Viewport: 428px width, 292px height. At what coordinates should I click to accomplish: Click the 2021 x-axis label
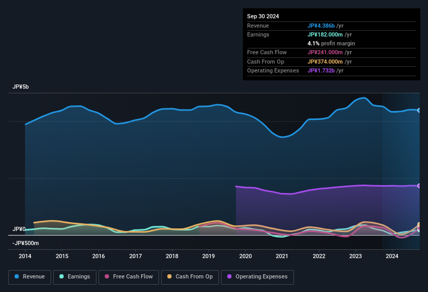282,256
